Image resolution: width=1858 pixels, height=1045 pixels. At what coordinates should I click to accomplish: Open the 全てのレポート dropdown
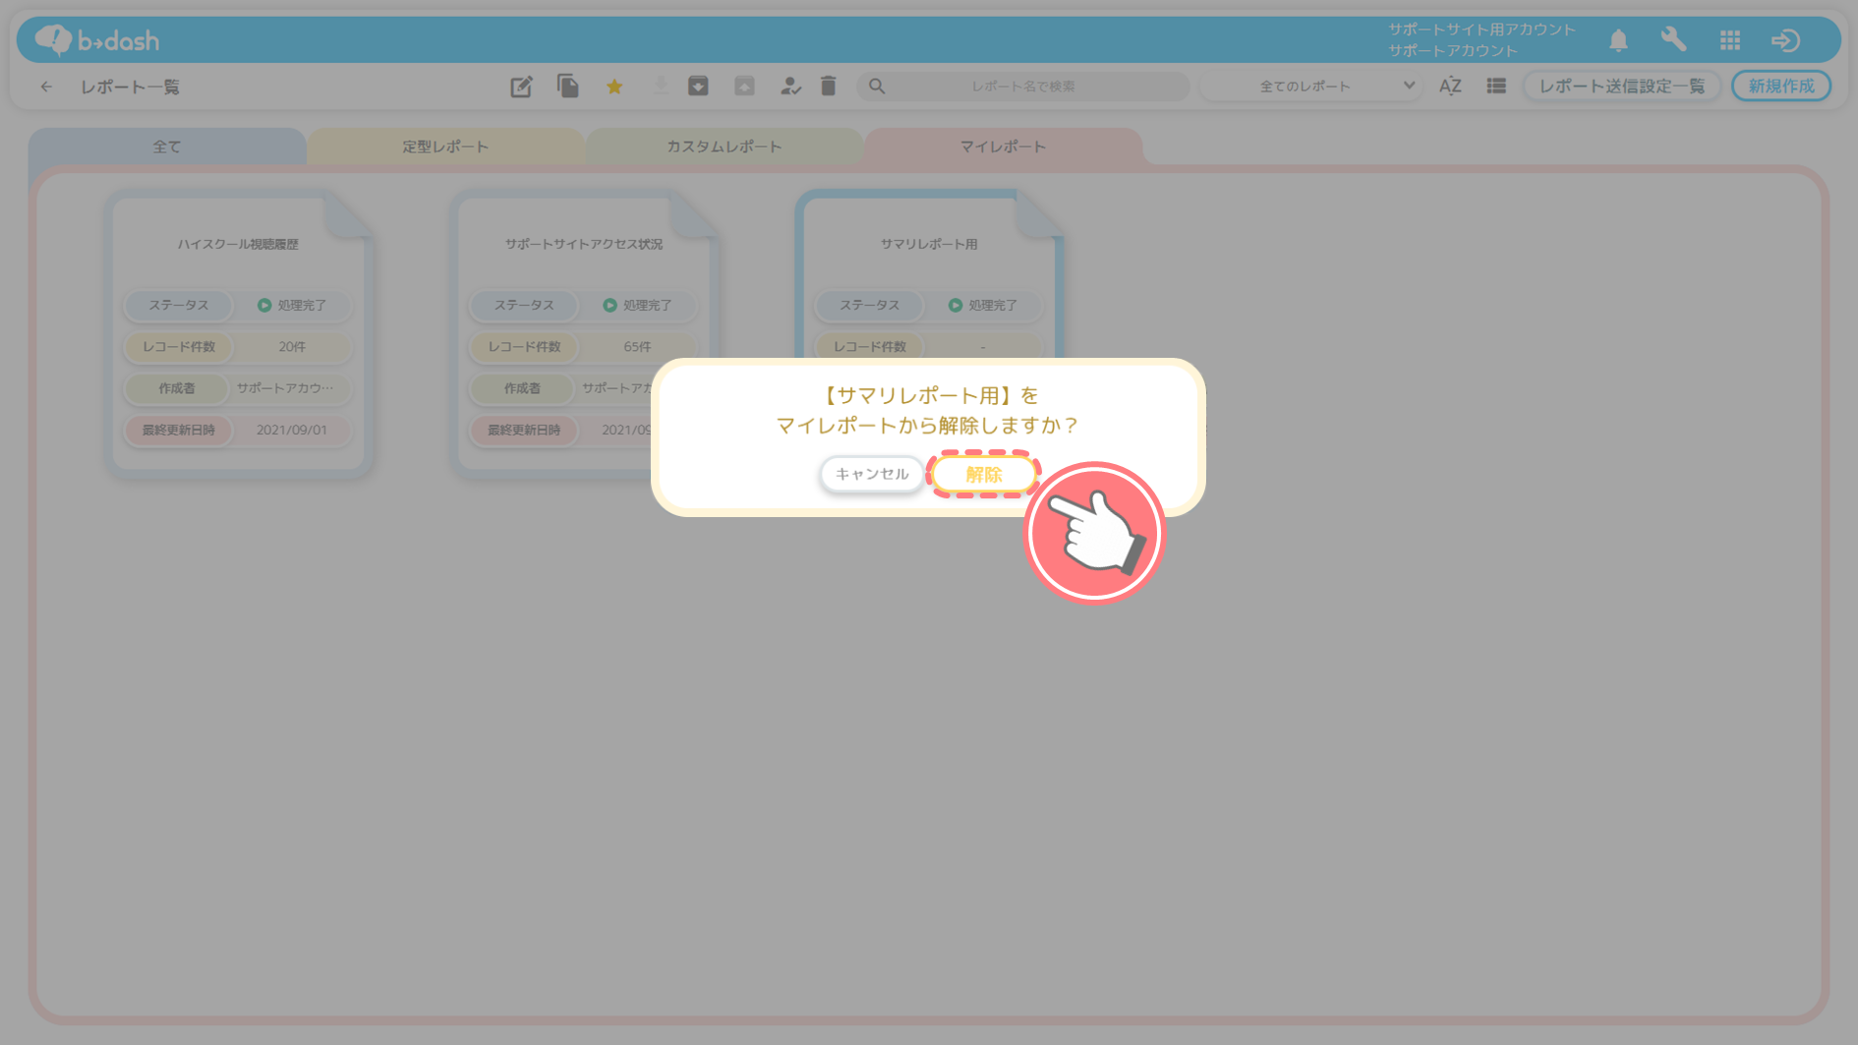(1311, 87)
